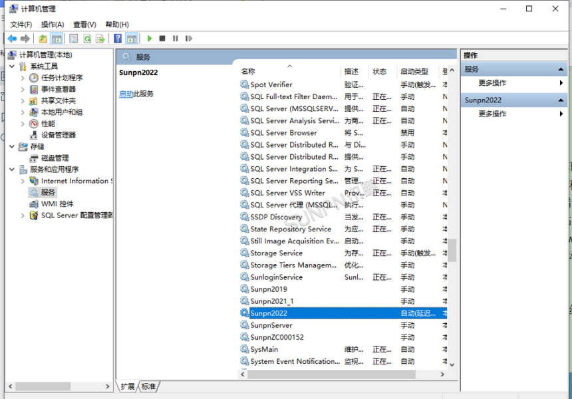Toggle the Show/Hide action pane icon
Screen dimensions: 572x399
[132, 39]
